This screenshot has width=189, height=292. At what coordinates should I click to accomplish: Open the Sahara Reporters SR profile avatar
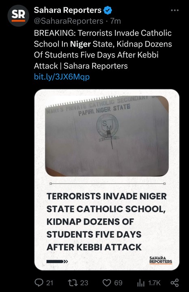click(x=18, y=16)
